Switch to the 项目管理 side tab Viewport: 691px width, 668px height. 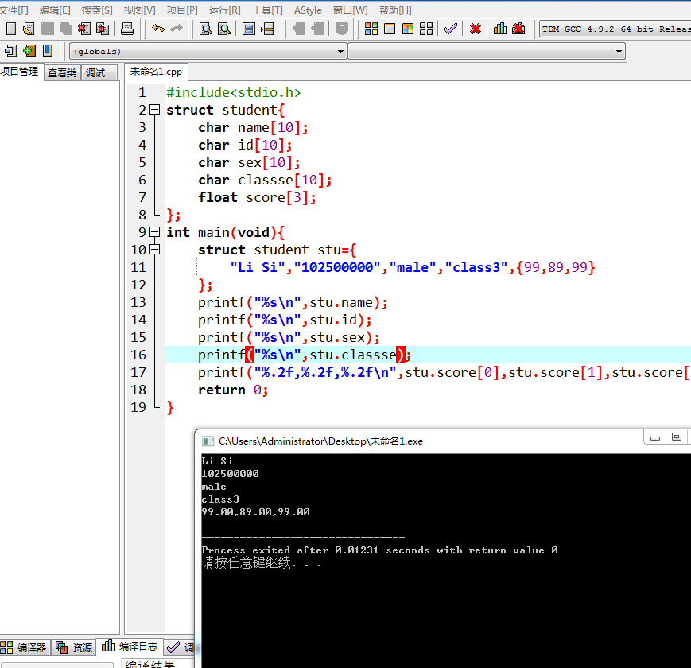(x=20, y=72)
